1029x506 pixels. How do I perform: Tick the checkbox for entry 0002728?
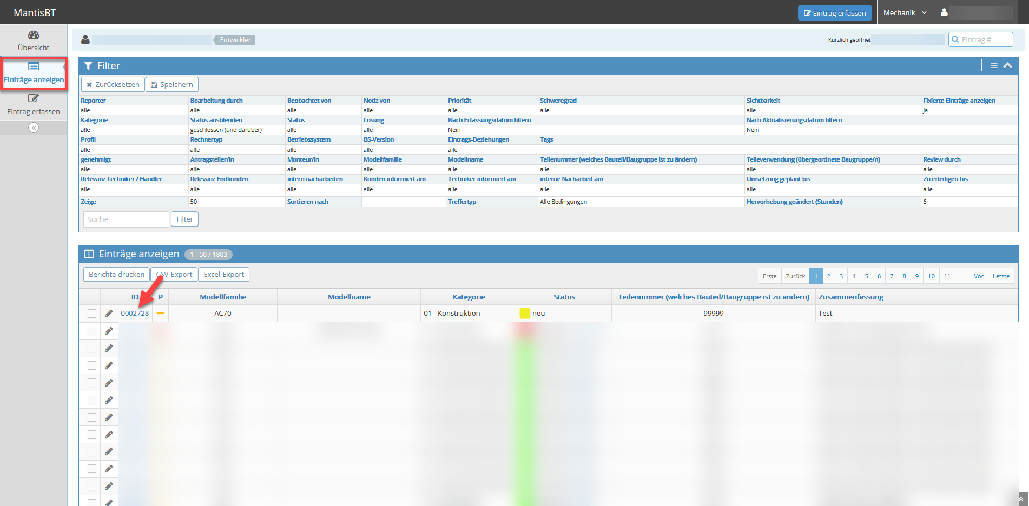pyautogui.click(x=92, y=314)
